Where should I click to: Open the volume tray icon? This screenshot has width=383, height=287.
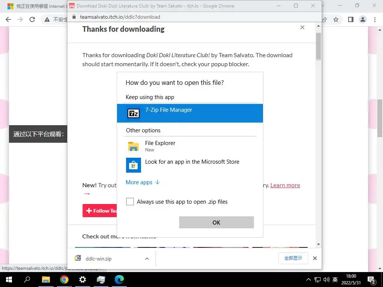[x=326, y=280]
